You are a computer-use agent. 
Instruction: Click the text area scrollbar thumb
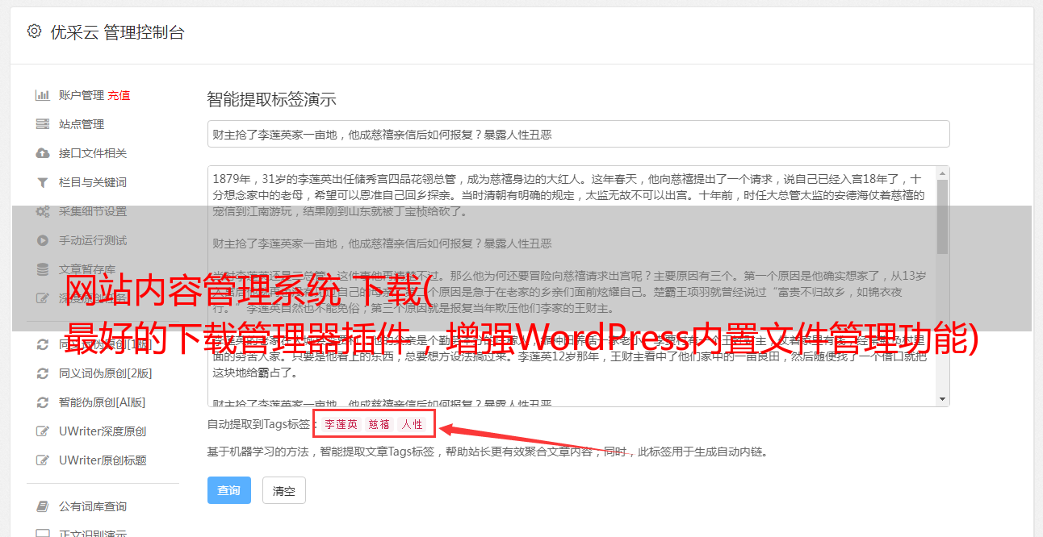click(942, 216)
